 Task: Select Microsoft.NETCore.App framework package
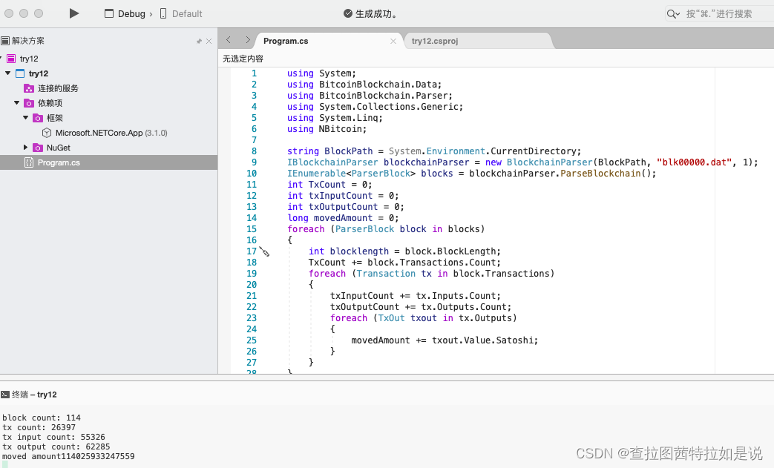click(x=111, y=133)
